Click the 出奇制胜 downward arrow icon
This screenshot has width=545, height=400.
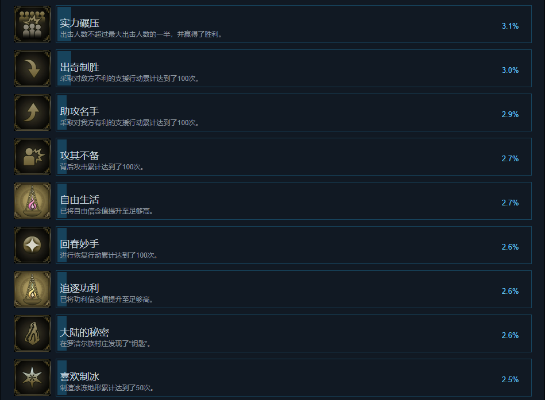click(32, 68)
